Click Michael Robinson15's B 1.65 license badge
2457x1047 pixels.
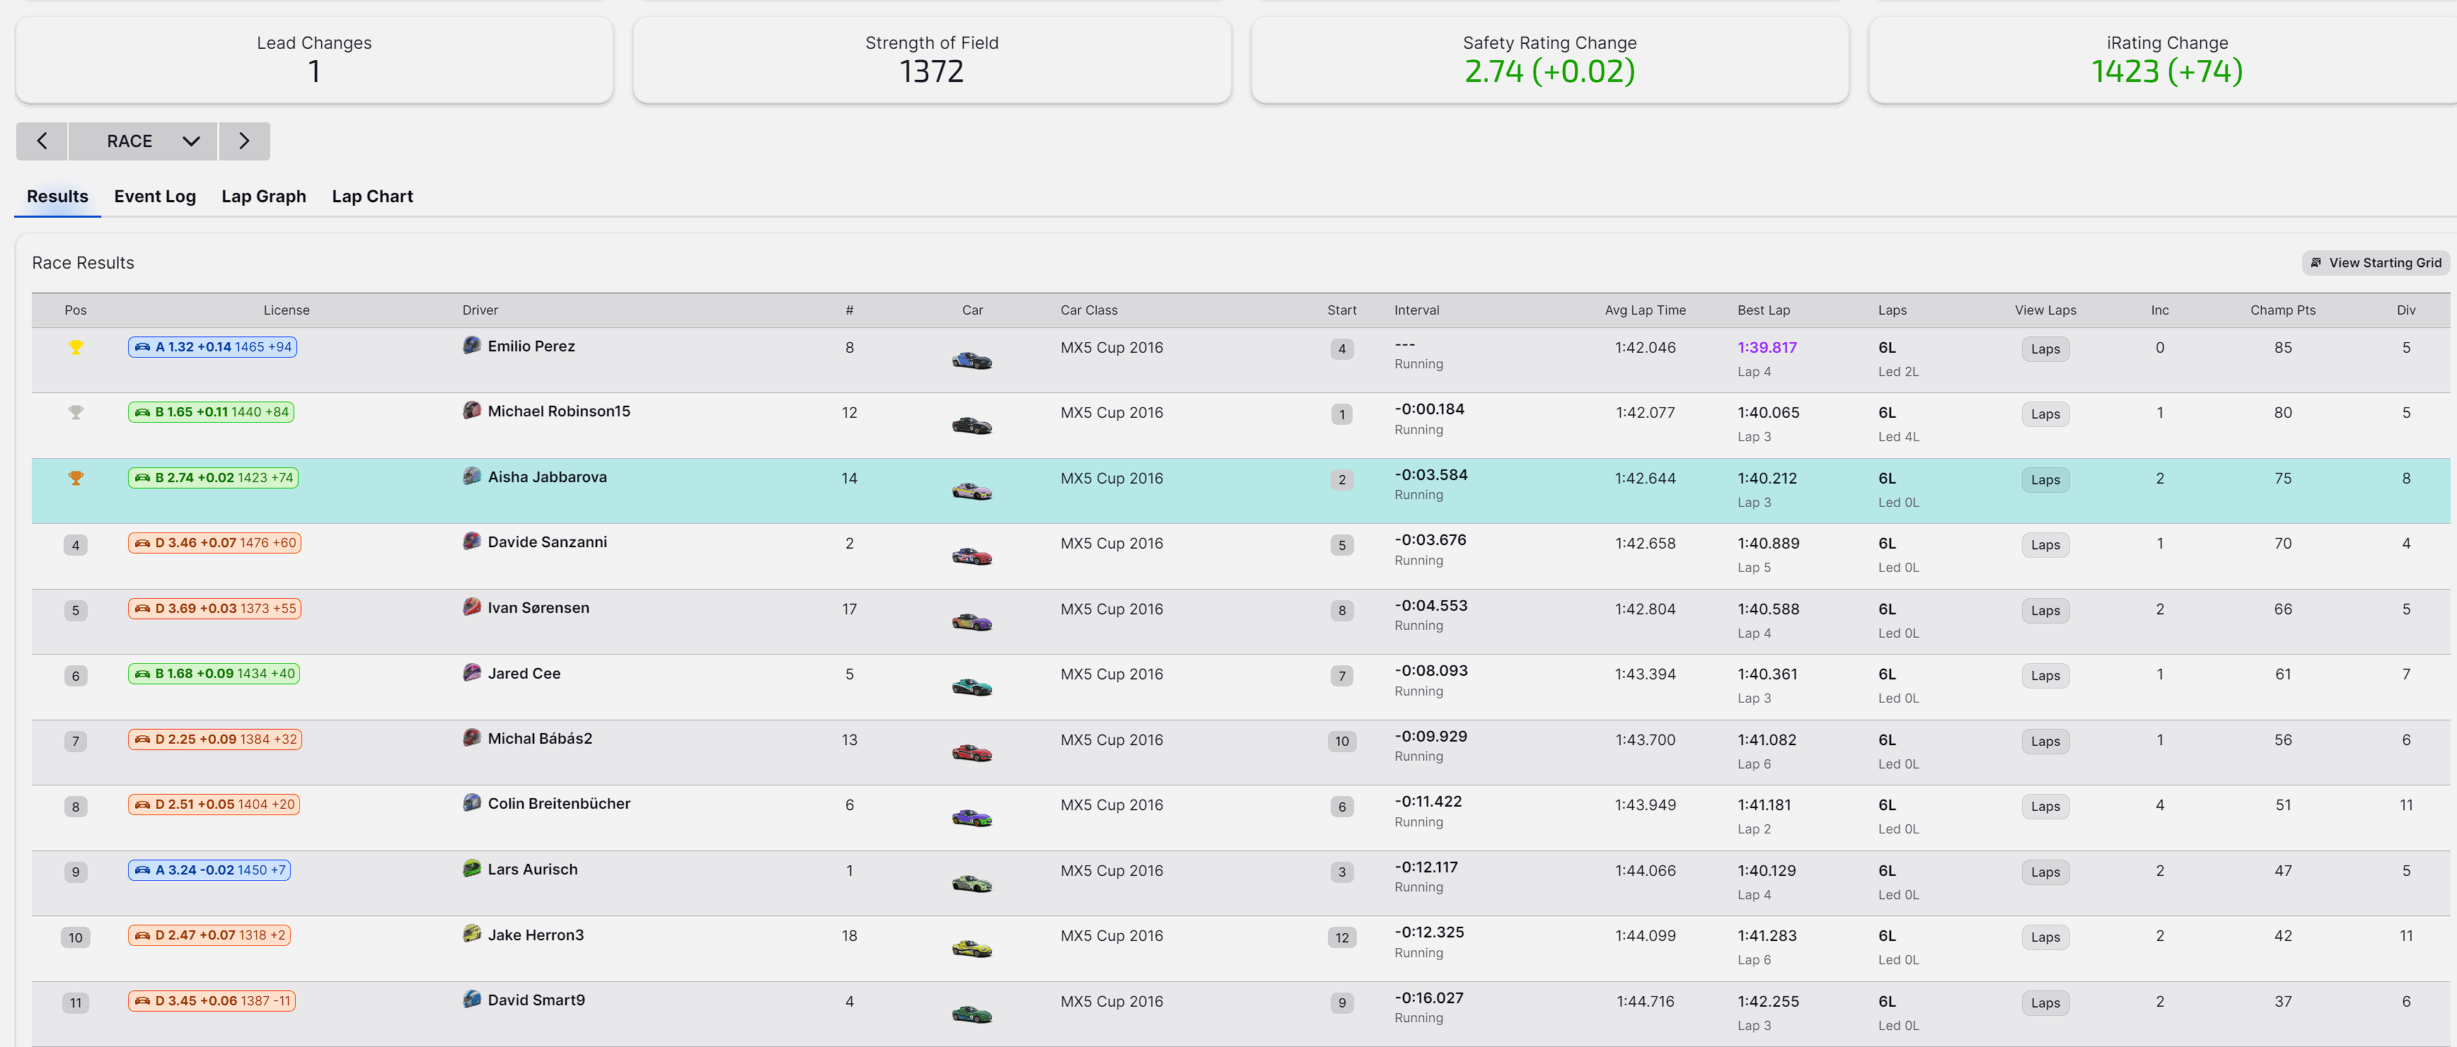(211, 412)
